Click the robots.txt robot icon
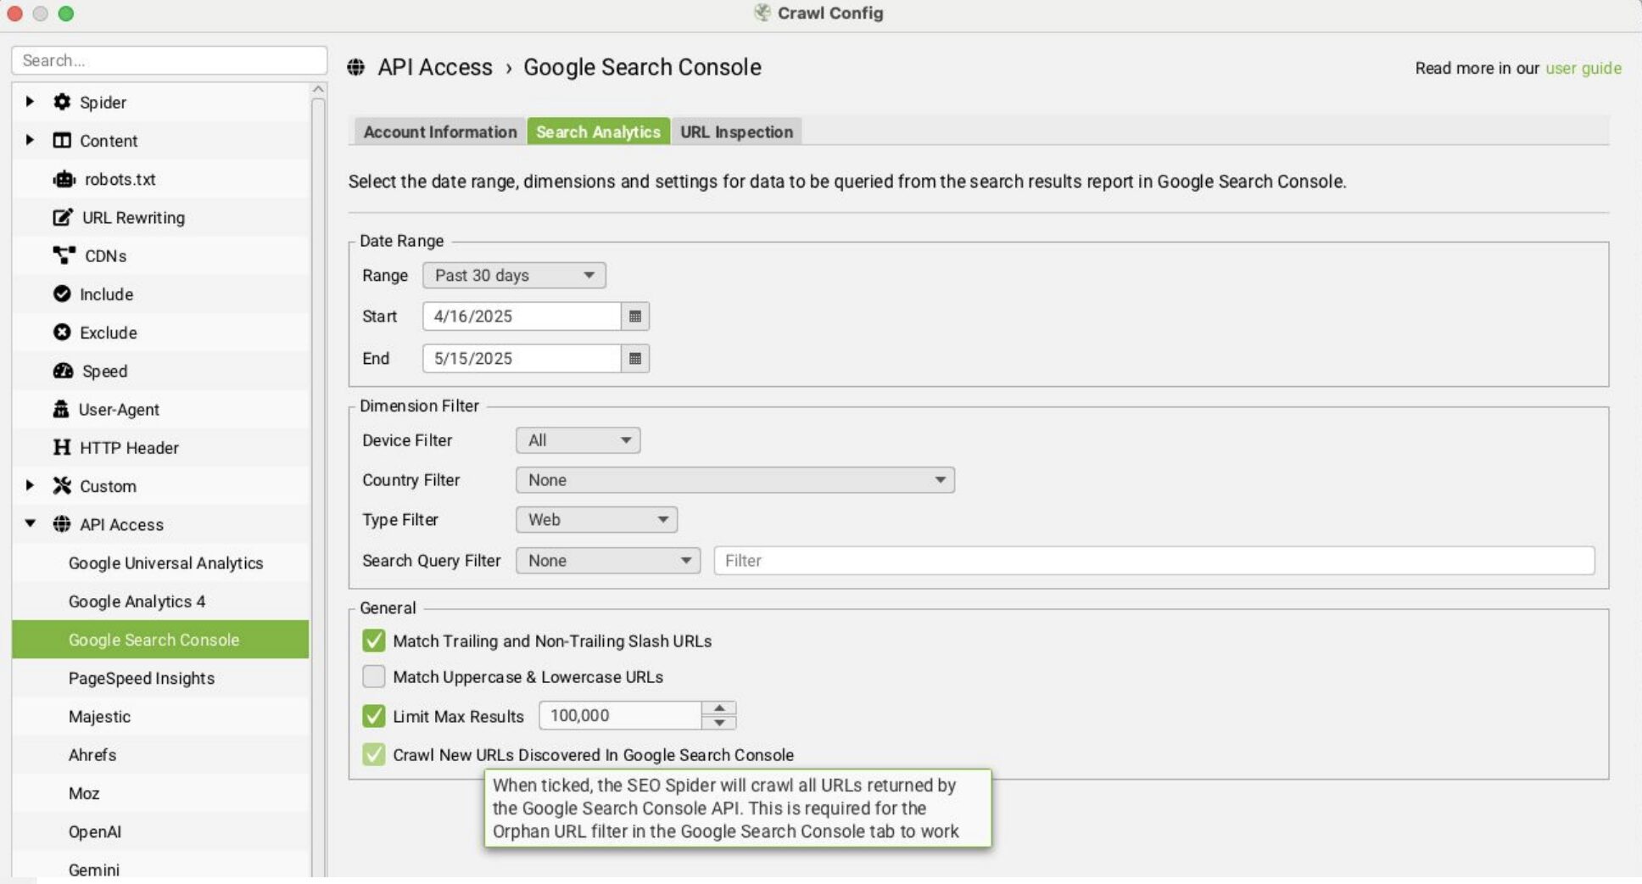Image resolution: width=1642 pixels, height=884 pixels. click(64, 179)
